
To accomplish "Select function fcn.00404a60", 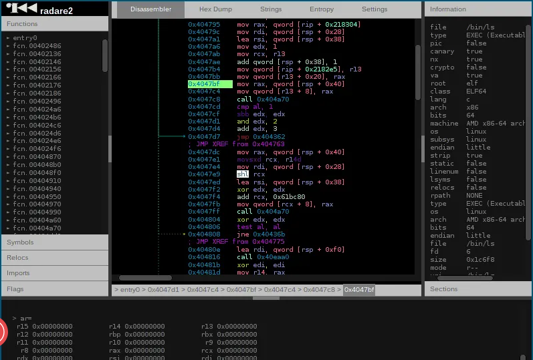I will [37, 220].
